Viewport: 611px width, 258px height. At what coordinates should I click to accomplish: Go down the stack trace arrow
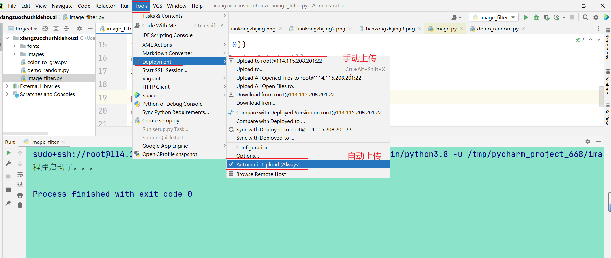(x=20, y=164)
